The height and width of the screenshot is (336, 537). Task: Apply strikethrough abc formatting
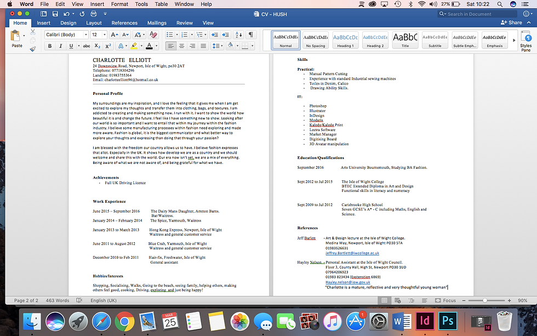click(87, 46)
